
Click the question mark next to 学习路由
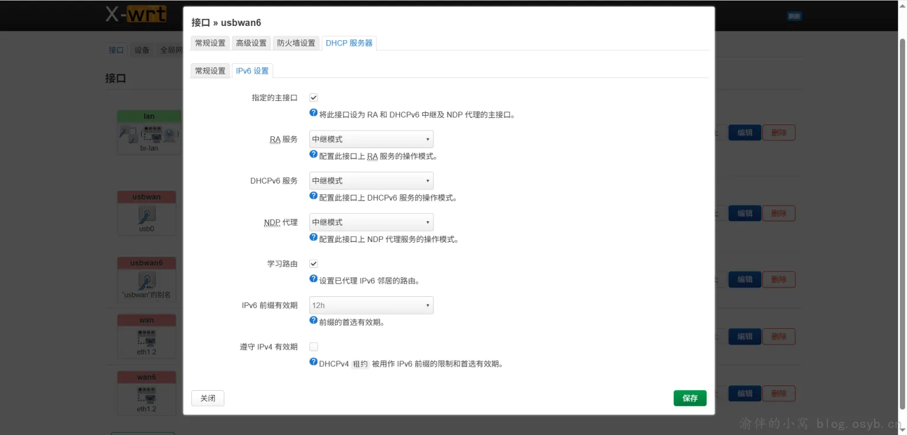click(313, 278)
